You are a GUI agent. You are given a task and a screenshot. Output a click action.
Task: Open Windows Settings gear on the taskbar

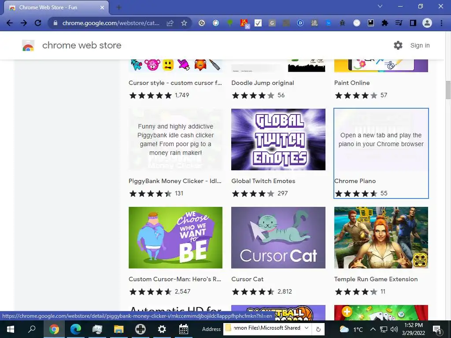[x=162, y=329]
